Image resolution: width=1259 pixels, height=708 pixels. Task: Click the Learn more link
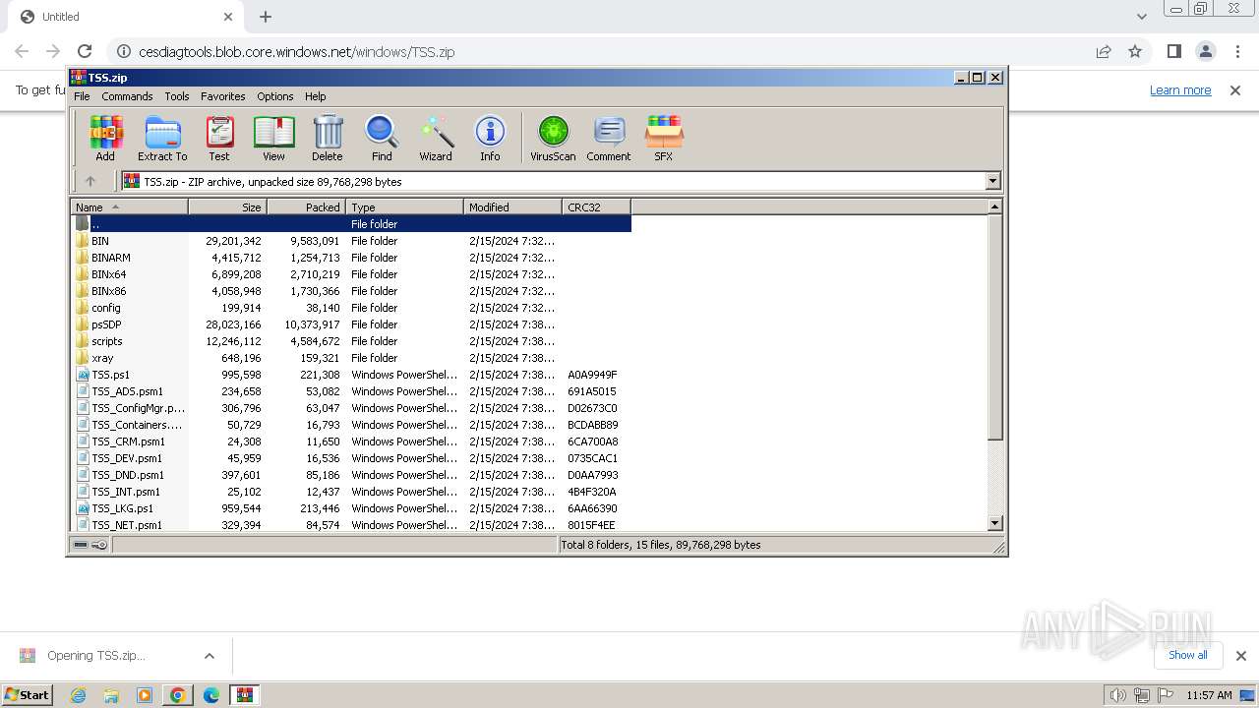(1180, 89)
